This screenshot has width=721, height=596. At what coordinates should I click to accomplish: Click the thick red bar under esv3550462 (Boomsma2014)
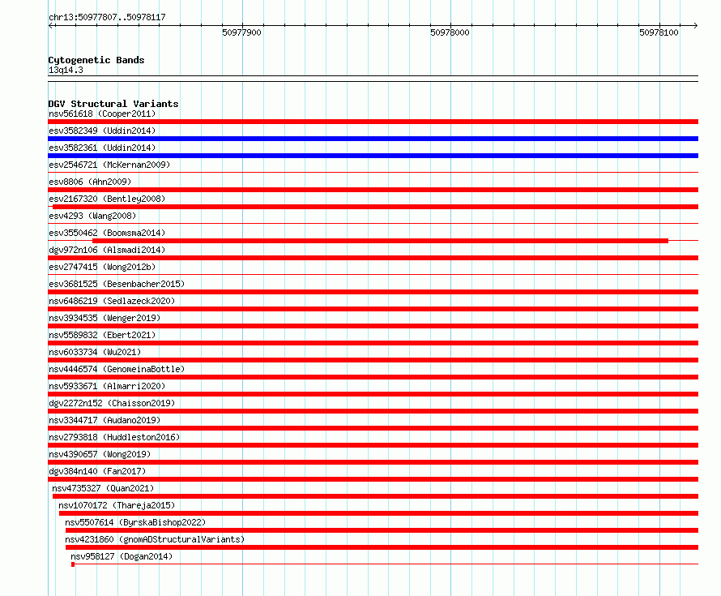point(380,241)
